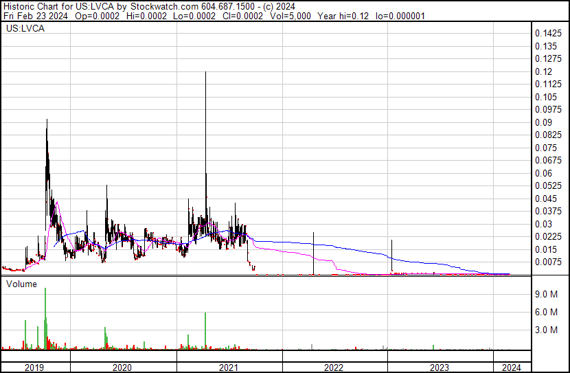Click the green 6.0 M volume bar in 2021
Screen dimensions: 570x373
(205, 331)
